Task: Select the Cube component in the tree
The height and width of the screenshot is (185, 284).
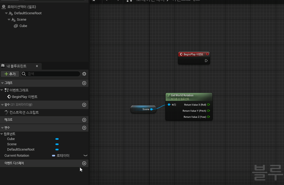Action: point(23,26)
